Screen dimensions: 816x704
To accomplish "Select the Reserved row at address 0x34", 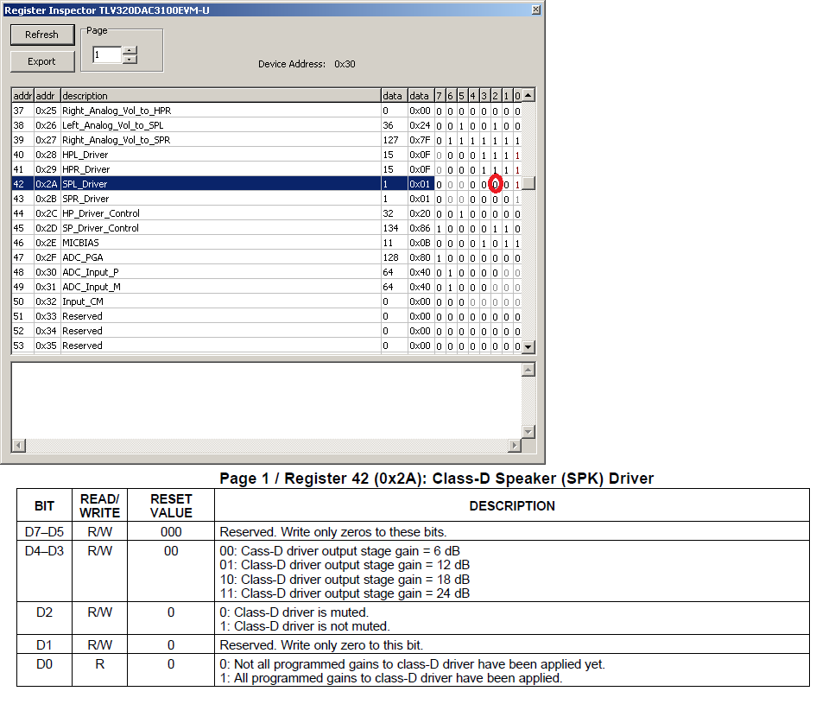I will (x=267, y=331).
